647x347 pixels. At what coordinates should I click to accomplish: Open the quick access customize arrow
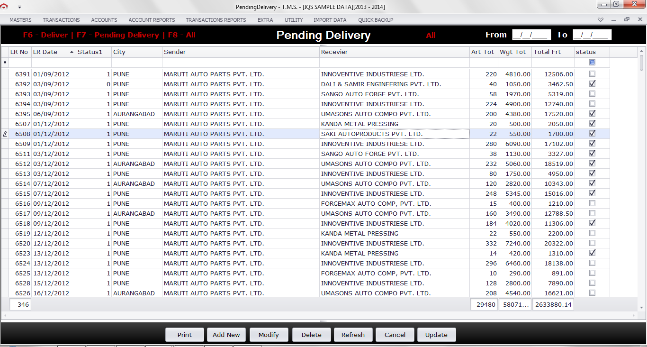click(x=19, y=7)
